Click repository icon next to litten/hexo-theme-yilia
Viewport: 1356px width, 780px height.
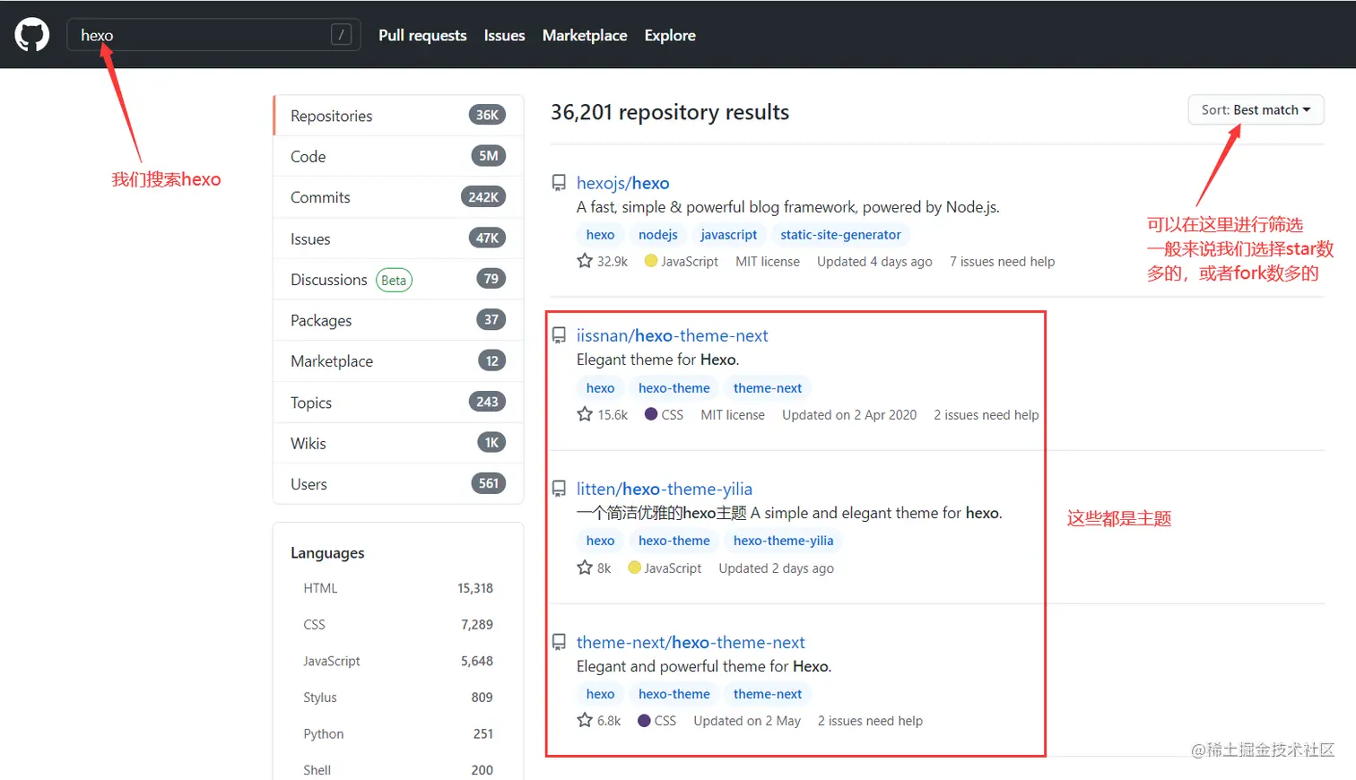pos(559,489)
